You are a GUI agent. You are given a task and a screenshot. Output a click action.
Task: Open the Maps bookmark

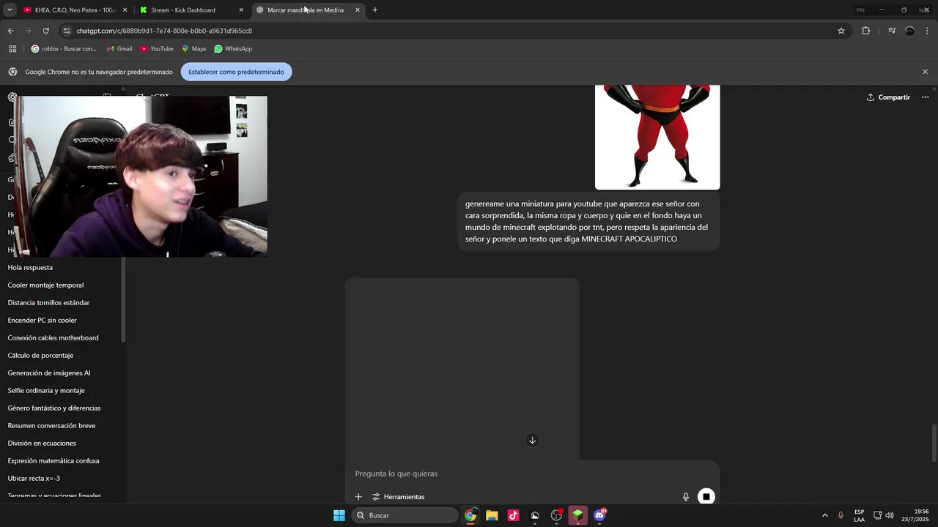(194, 49)
